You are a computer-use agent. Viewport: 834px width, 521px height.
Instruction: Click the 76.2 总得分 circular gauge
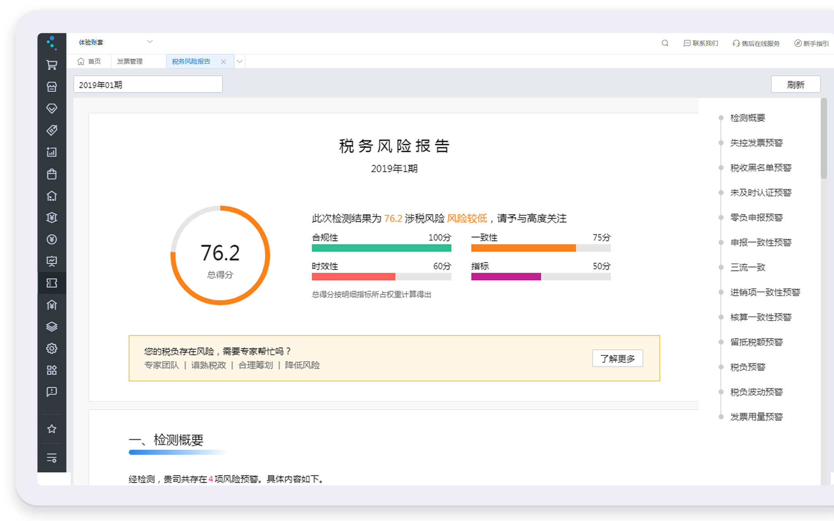(x=220, y=255)
